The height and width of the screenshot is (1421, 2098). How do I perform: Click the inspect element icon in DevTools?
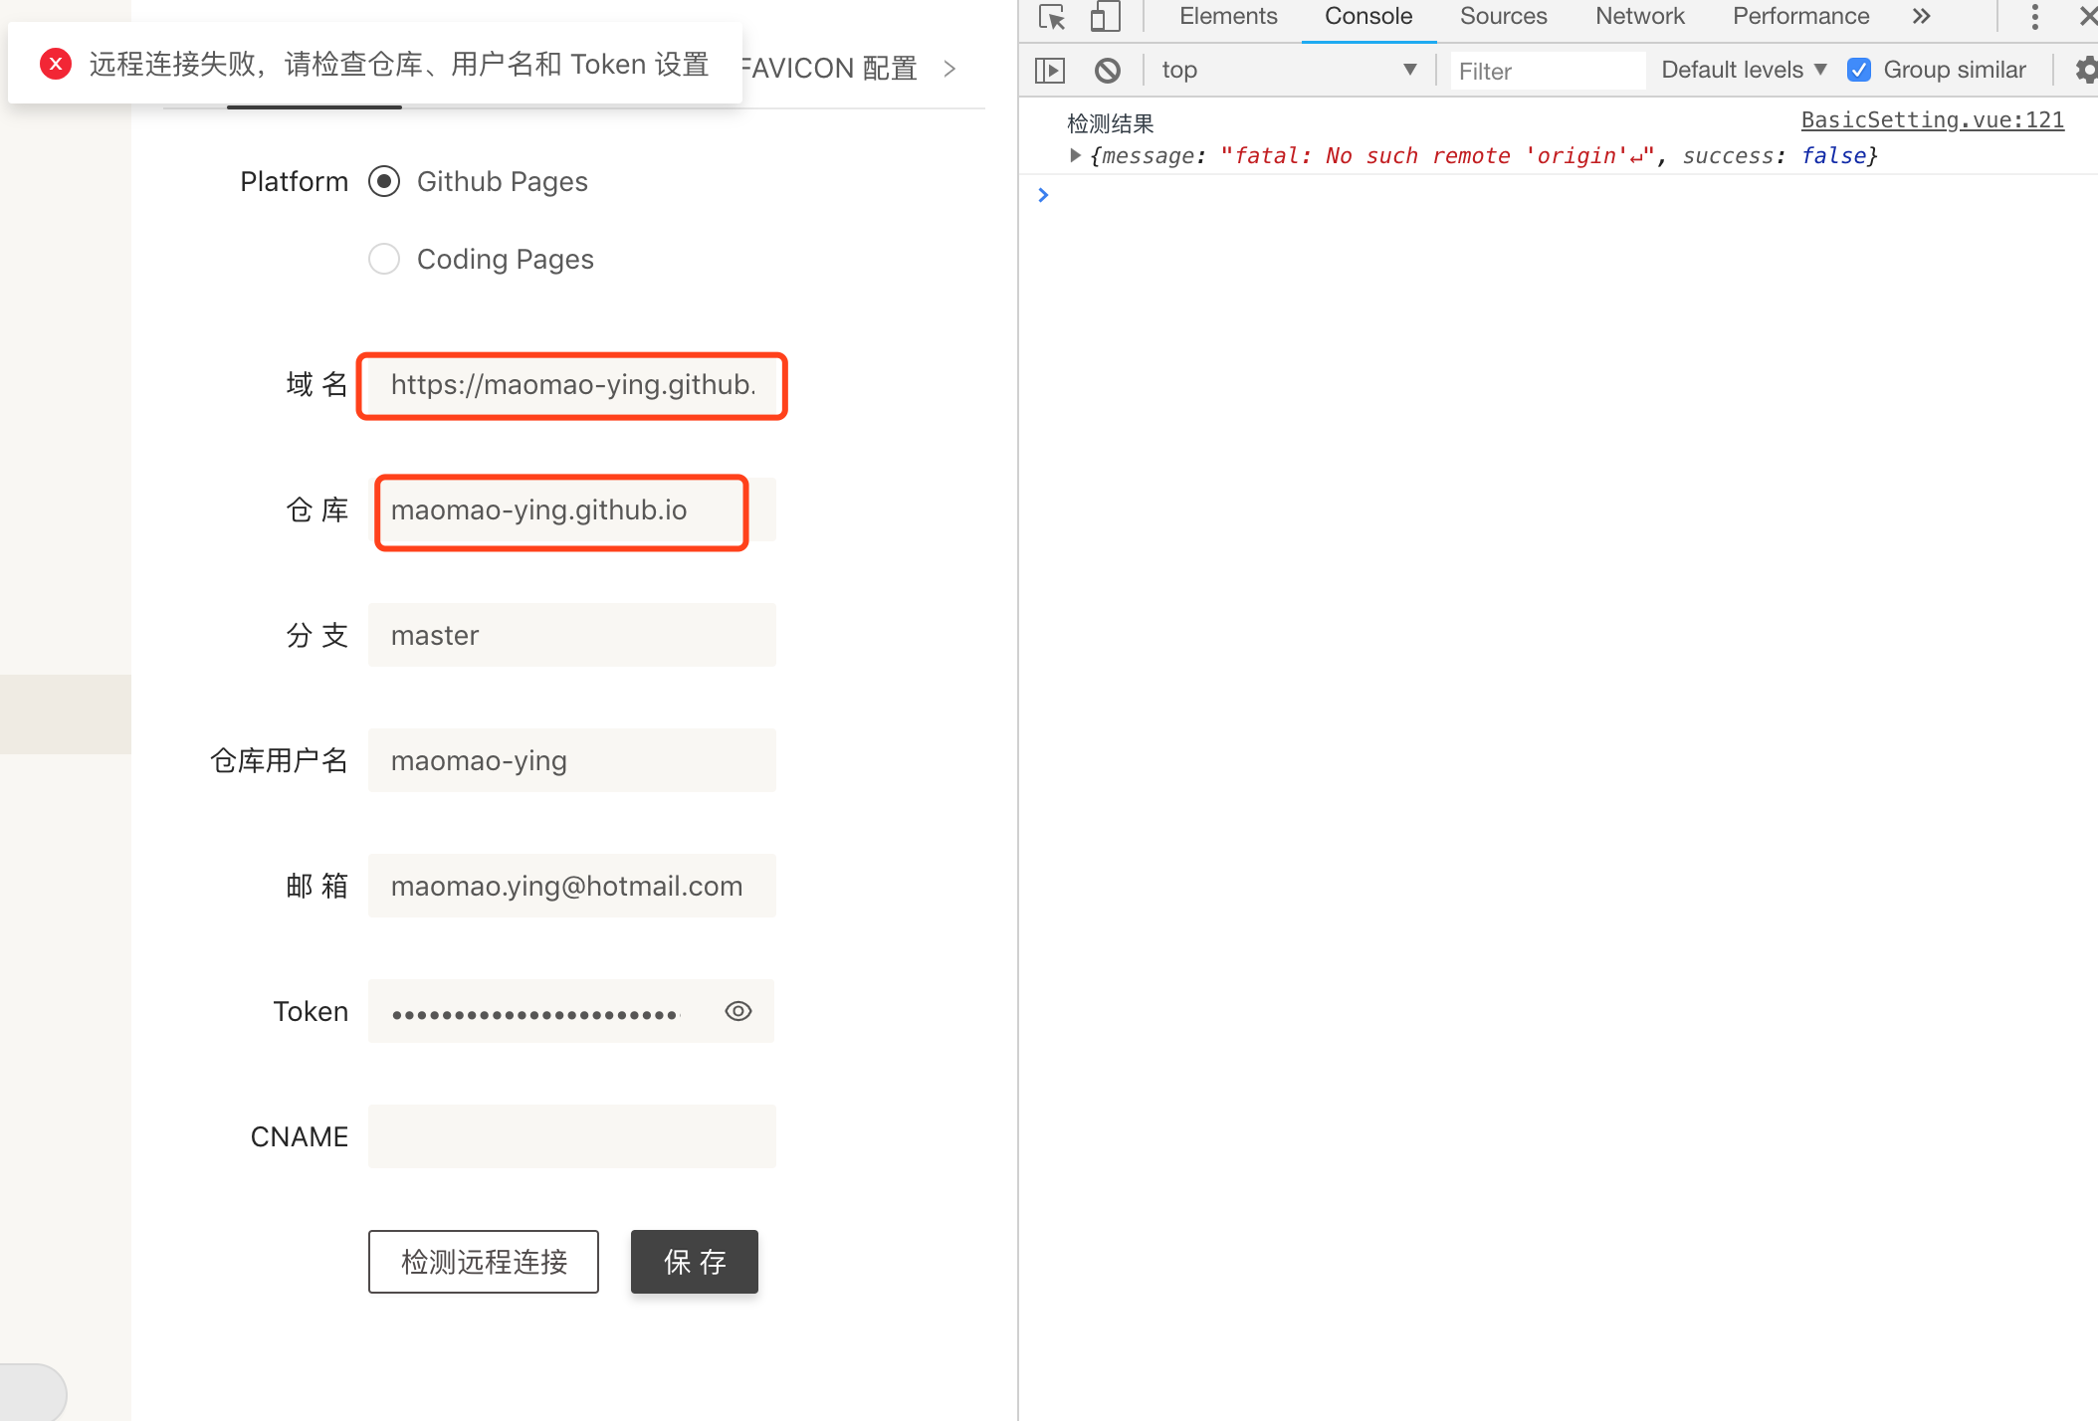point(1051,17)
